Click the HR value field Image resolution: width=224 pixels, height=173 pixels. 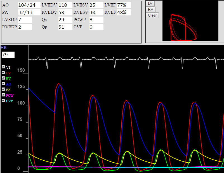coord(8,55)
